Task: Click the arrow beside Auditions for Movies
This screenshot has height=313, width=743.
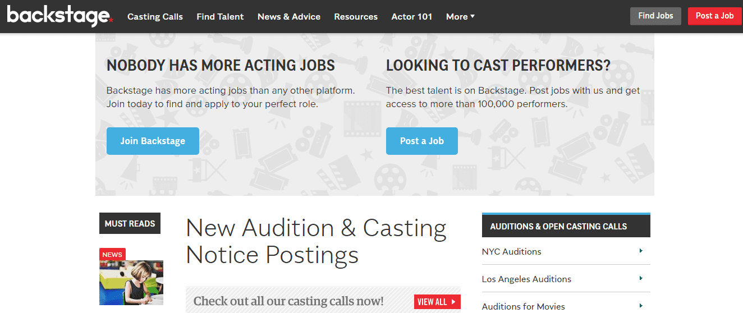Action: (x=641, y=306)
